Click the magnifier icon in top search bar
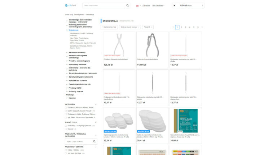This screenshot has width=277, height=155. coord(127,5)
